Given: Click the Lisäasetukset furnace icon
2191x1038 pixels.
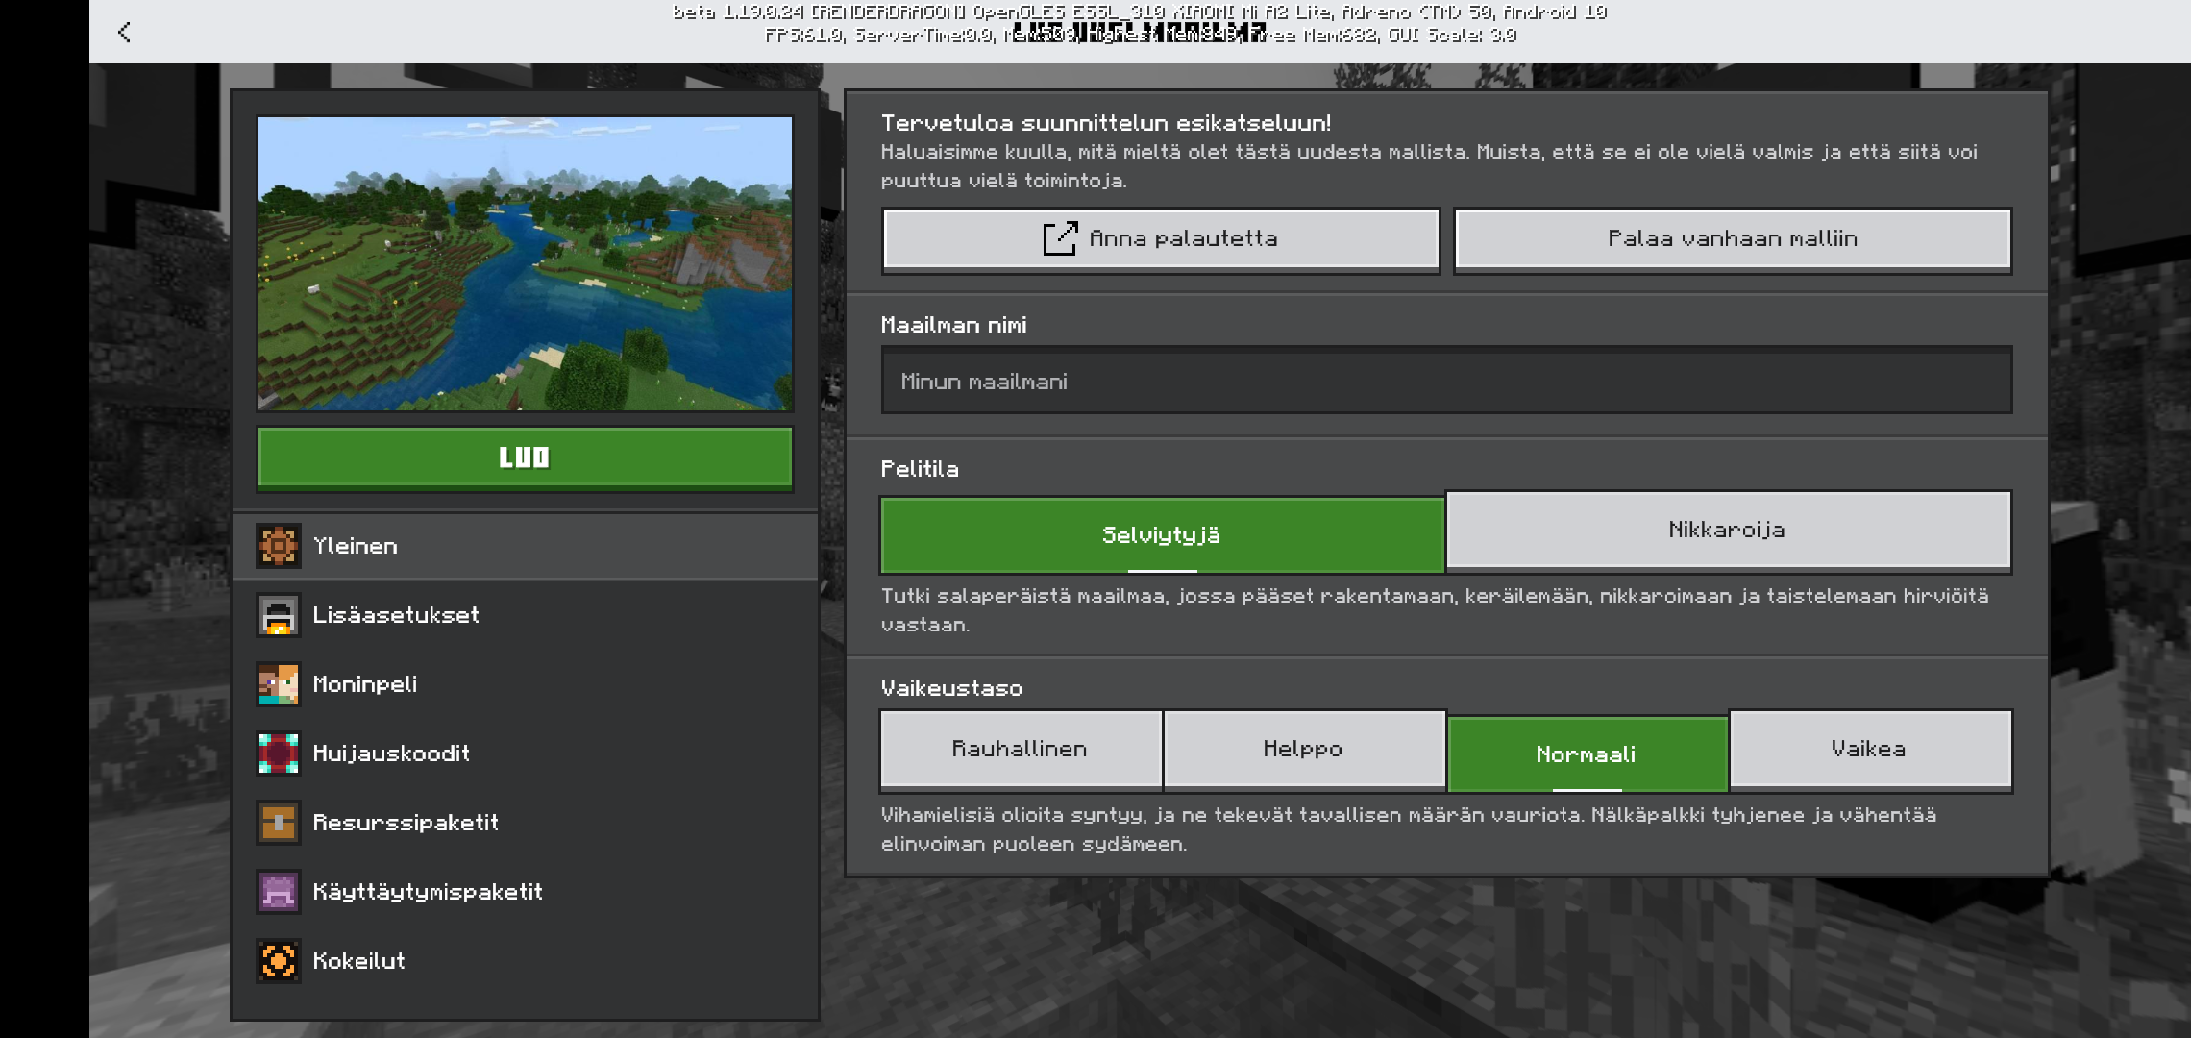Looking at the screenshot, I should (279, 615).
